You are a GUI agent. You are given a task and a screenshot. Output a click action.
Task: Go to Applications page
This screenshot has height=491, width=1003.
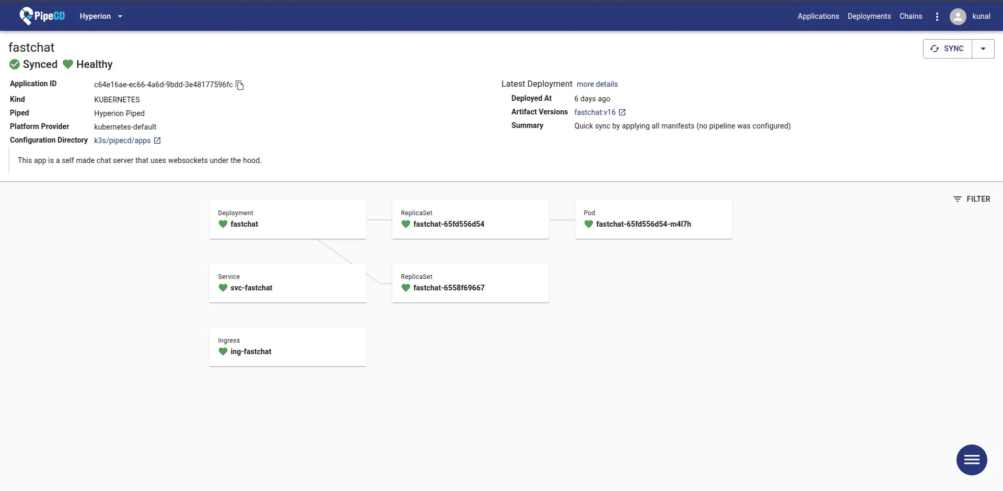coord(818,16)
